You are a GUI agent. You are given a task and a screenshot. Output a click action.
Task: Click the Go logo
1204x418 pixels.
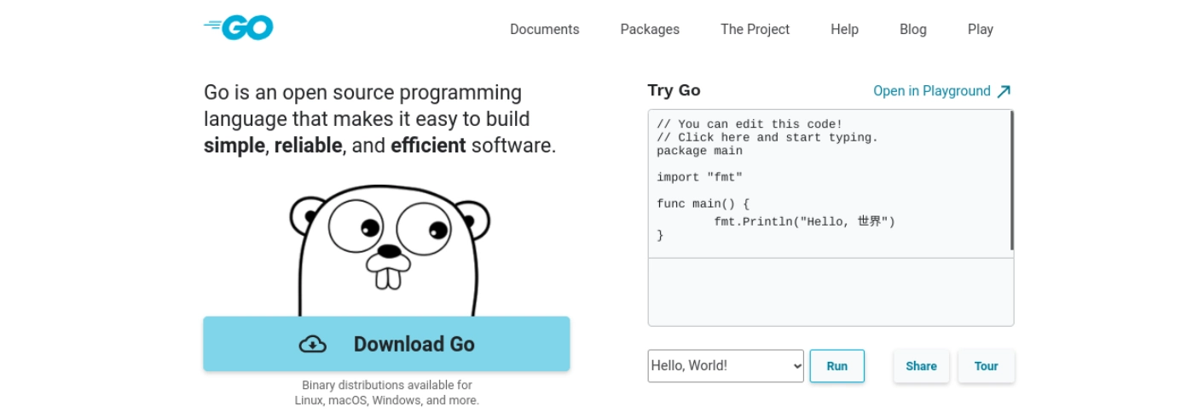tap(239, 28)
